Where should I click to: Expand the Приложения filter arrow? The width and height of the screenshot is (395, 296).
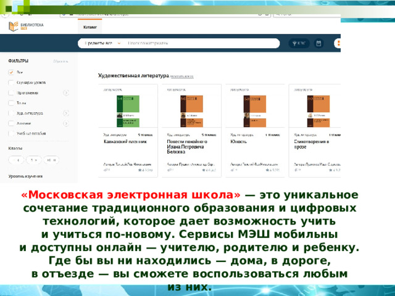tap(66, 93)
